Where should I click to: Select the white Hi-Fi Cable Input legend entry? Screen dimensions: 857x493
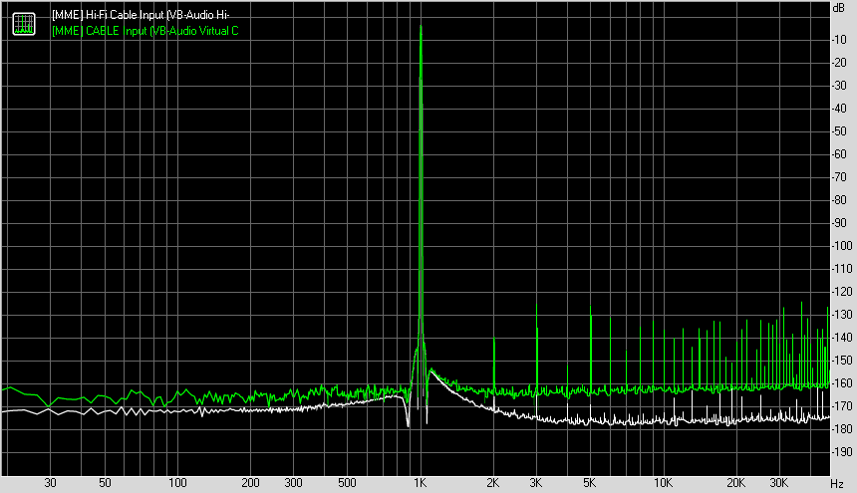pos(141,15)
